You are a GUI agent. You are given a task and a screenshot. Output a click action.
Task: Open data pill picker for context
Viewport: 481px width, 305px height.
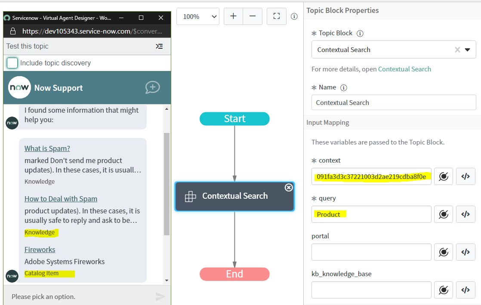pyautogui.click(x=444, y=176)
